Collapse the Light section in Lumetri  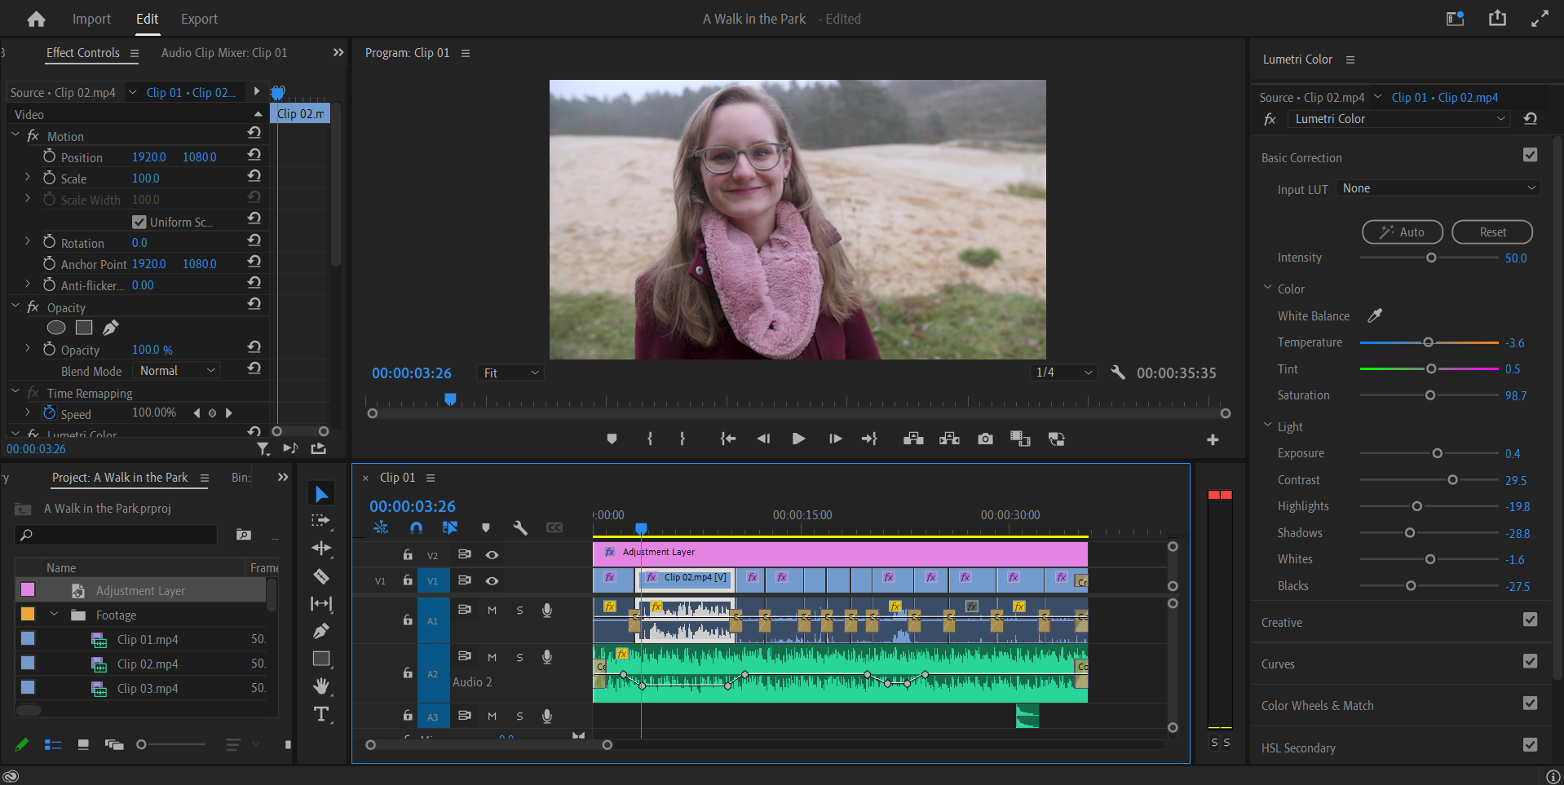(x=1267, y=426)
